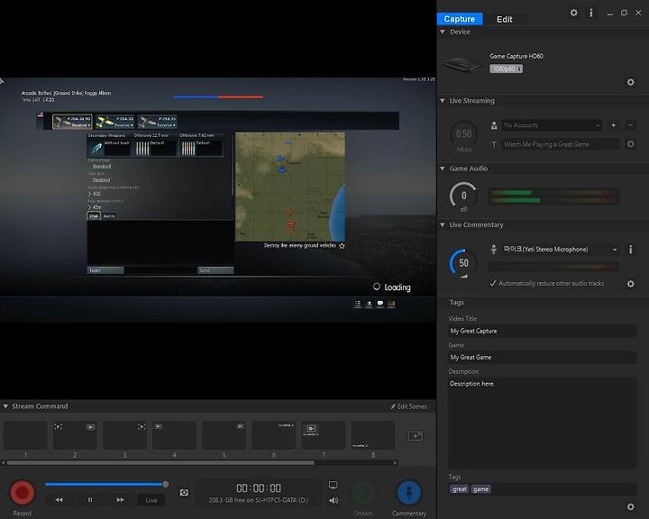Adjust Live Commentary volume dial at 50

(463, 263)
